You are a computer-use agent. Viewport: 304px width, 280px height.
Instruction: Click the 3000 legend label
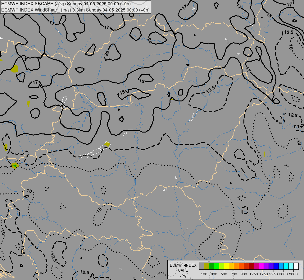pyautogui.click(x=284, y=274)
